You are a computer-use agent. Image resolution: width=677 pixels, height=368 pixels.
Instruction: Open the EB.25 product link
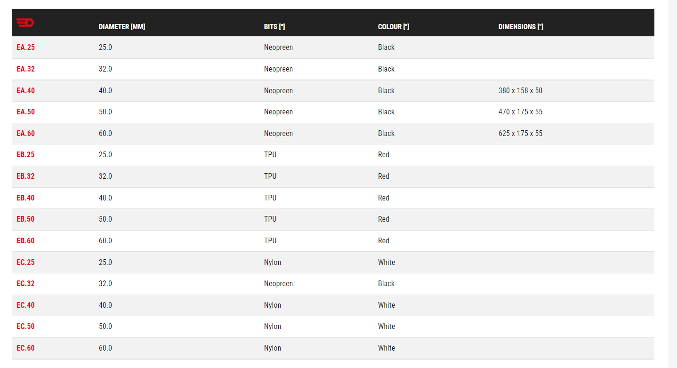coord(25,155)
